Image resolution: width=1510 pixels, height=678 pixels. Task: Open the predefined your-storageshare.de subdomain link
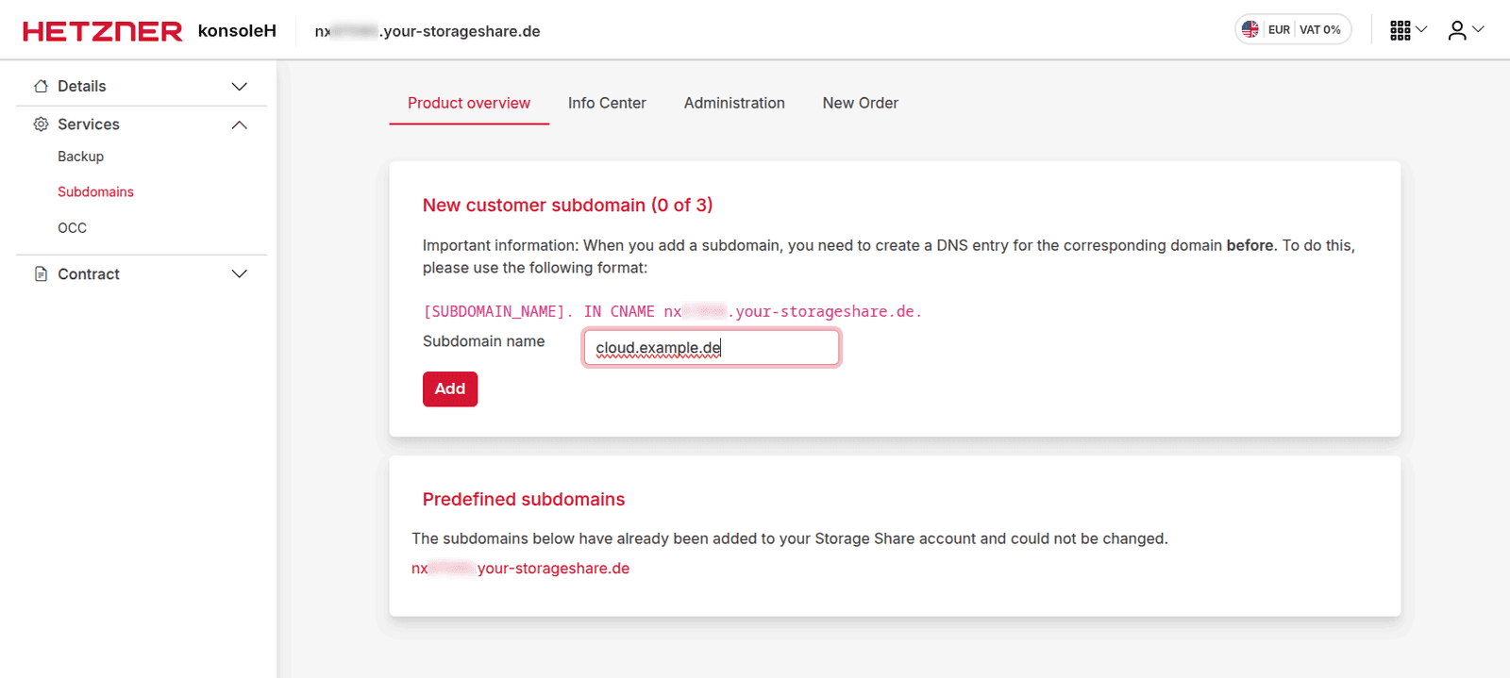(521, 568)
